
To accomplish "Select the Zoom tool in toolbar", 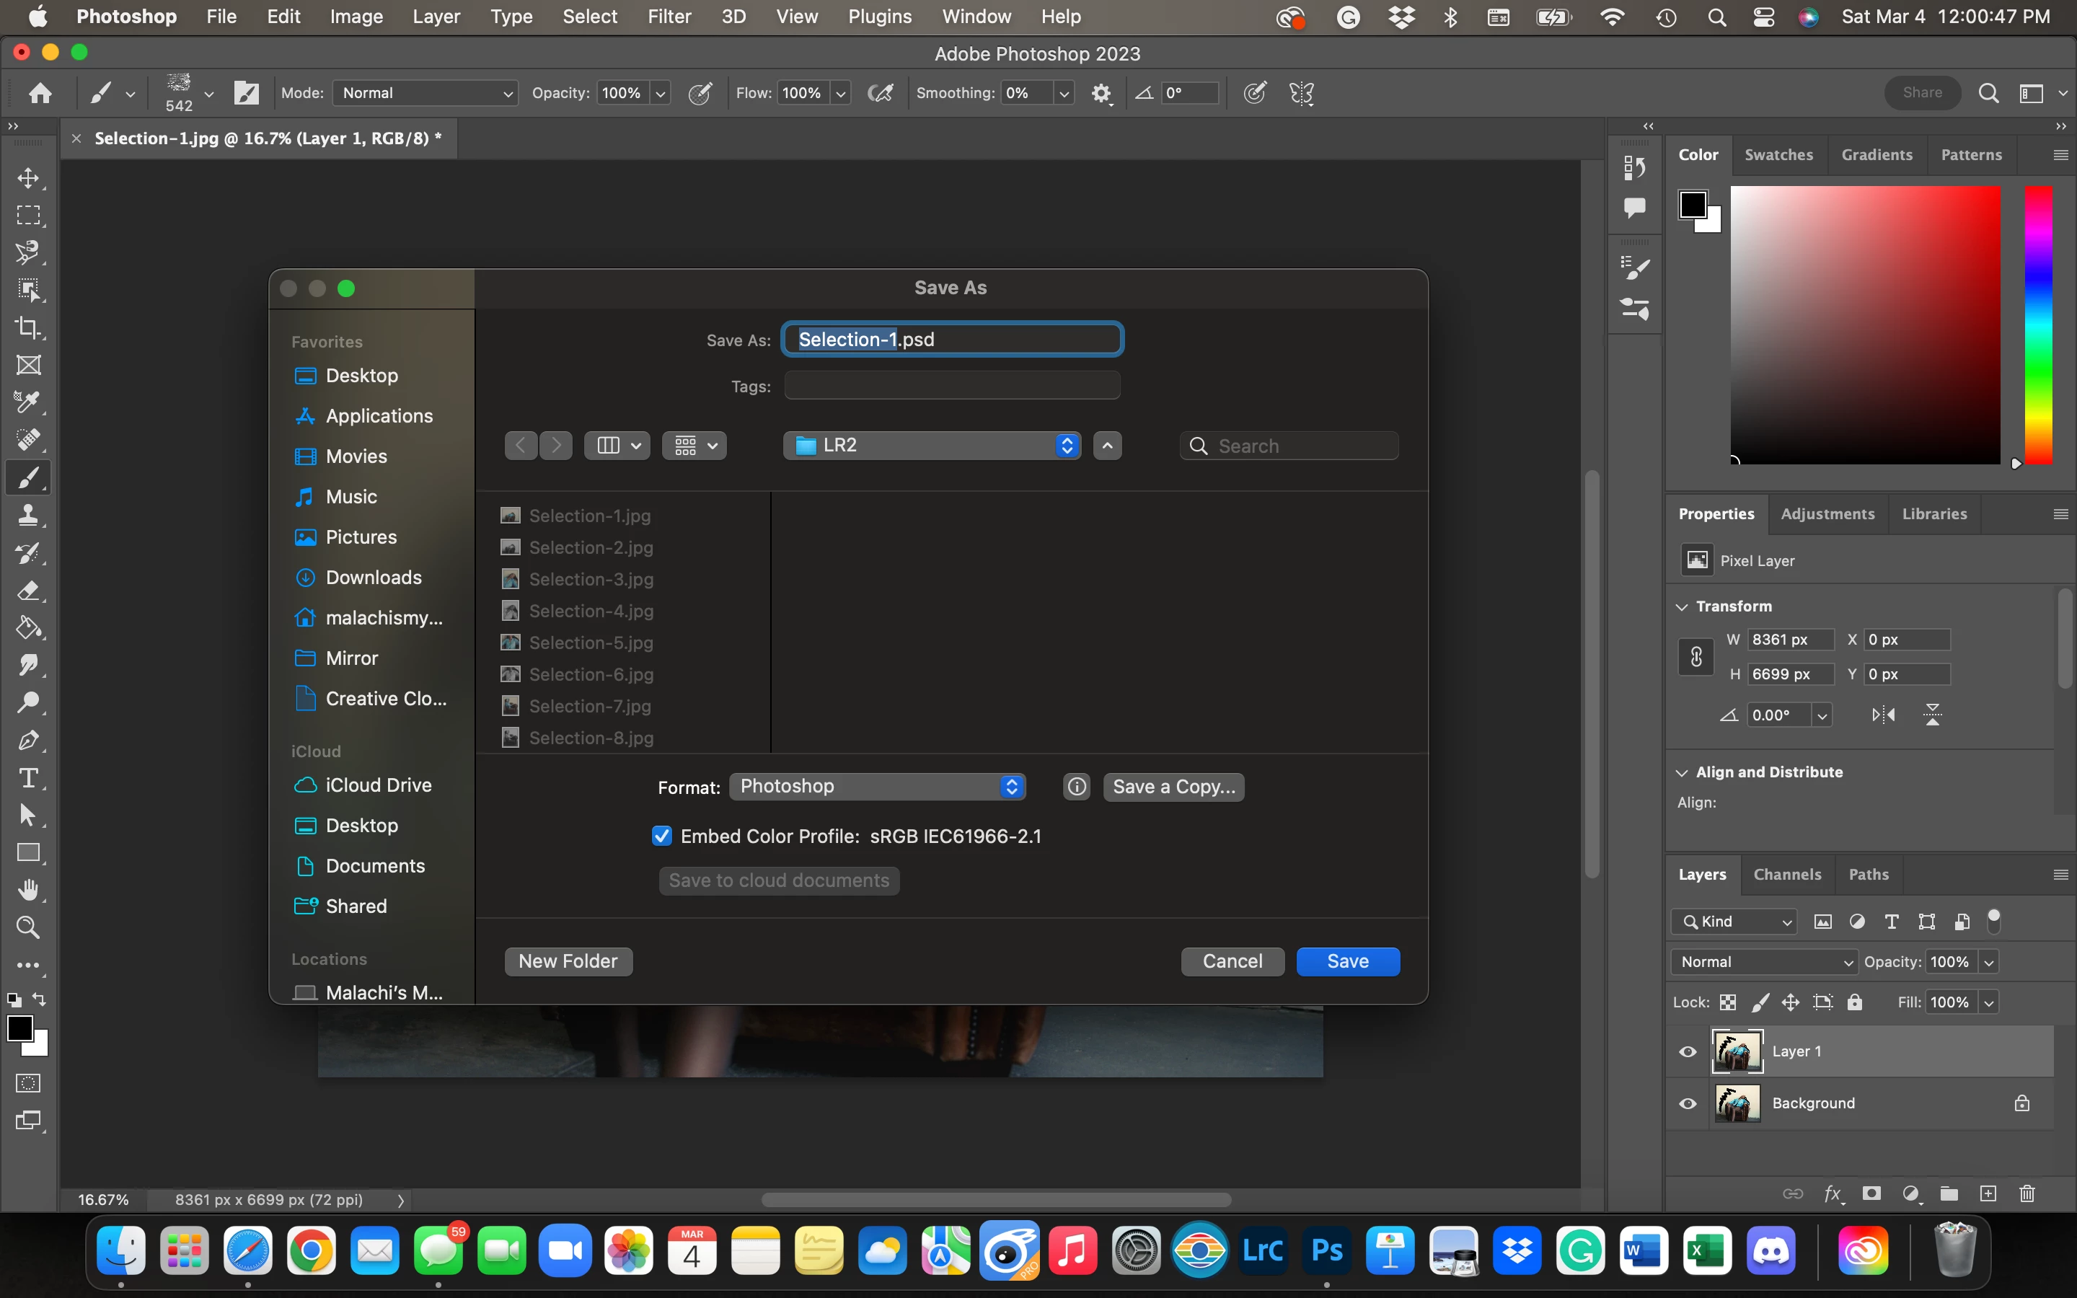I will [x=28, y=927].
